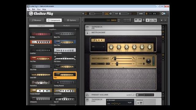Enable Preset Volume learn checkbox
The height and width of the screenshot is (110, 196).
coord(133,95)
